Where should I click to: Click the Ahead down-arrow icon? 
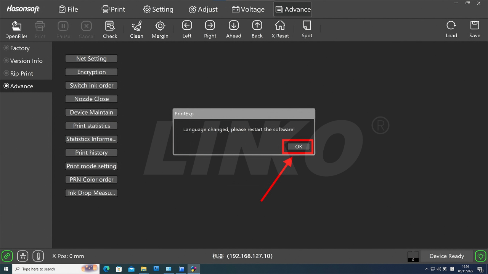(233, 25)
